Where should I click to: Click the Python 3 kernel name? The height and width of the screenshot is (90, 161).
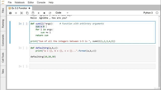coord(148,13)
